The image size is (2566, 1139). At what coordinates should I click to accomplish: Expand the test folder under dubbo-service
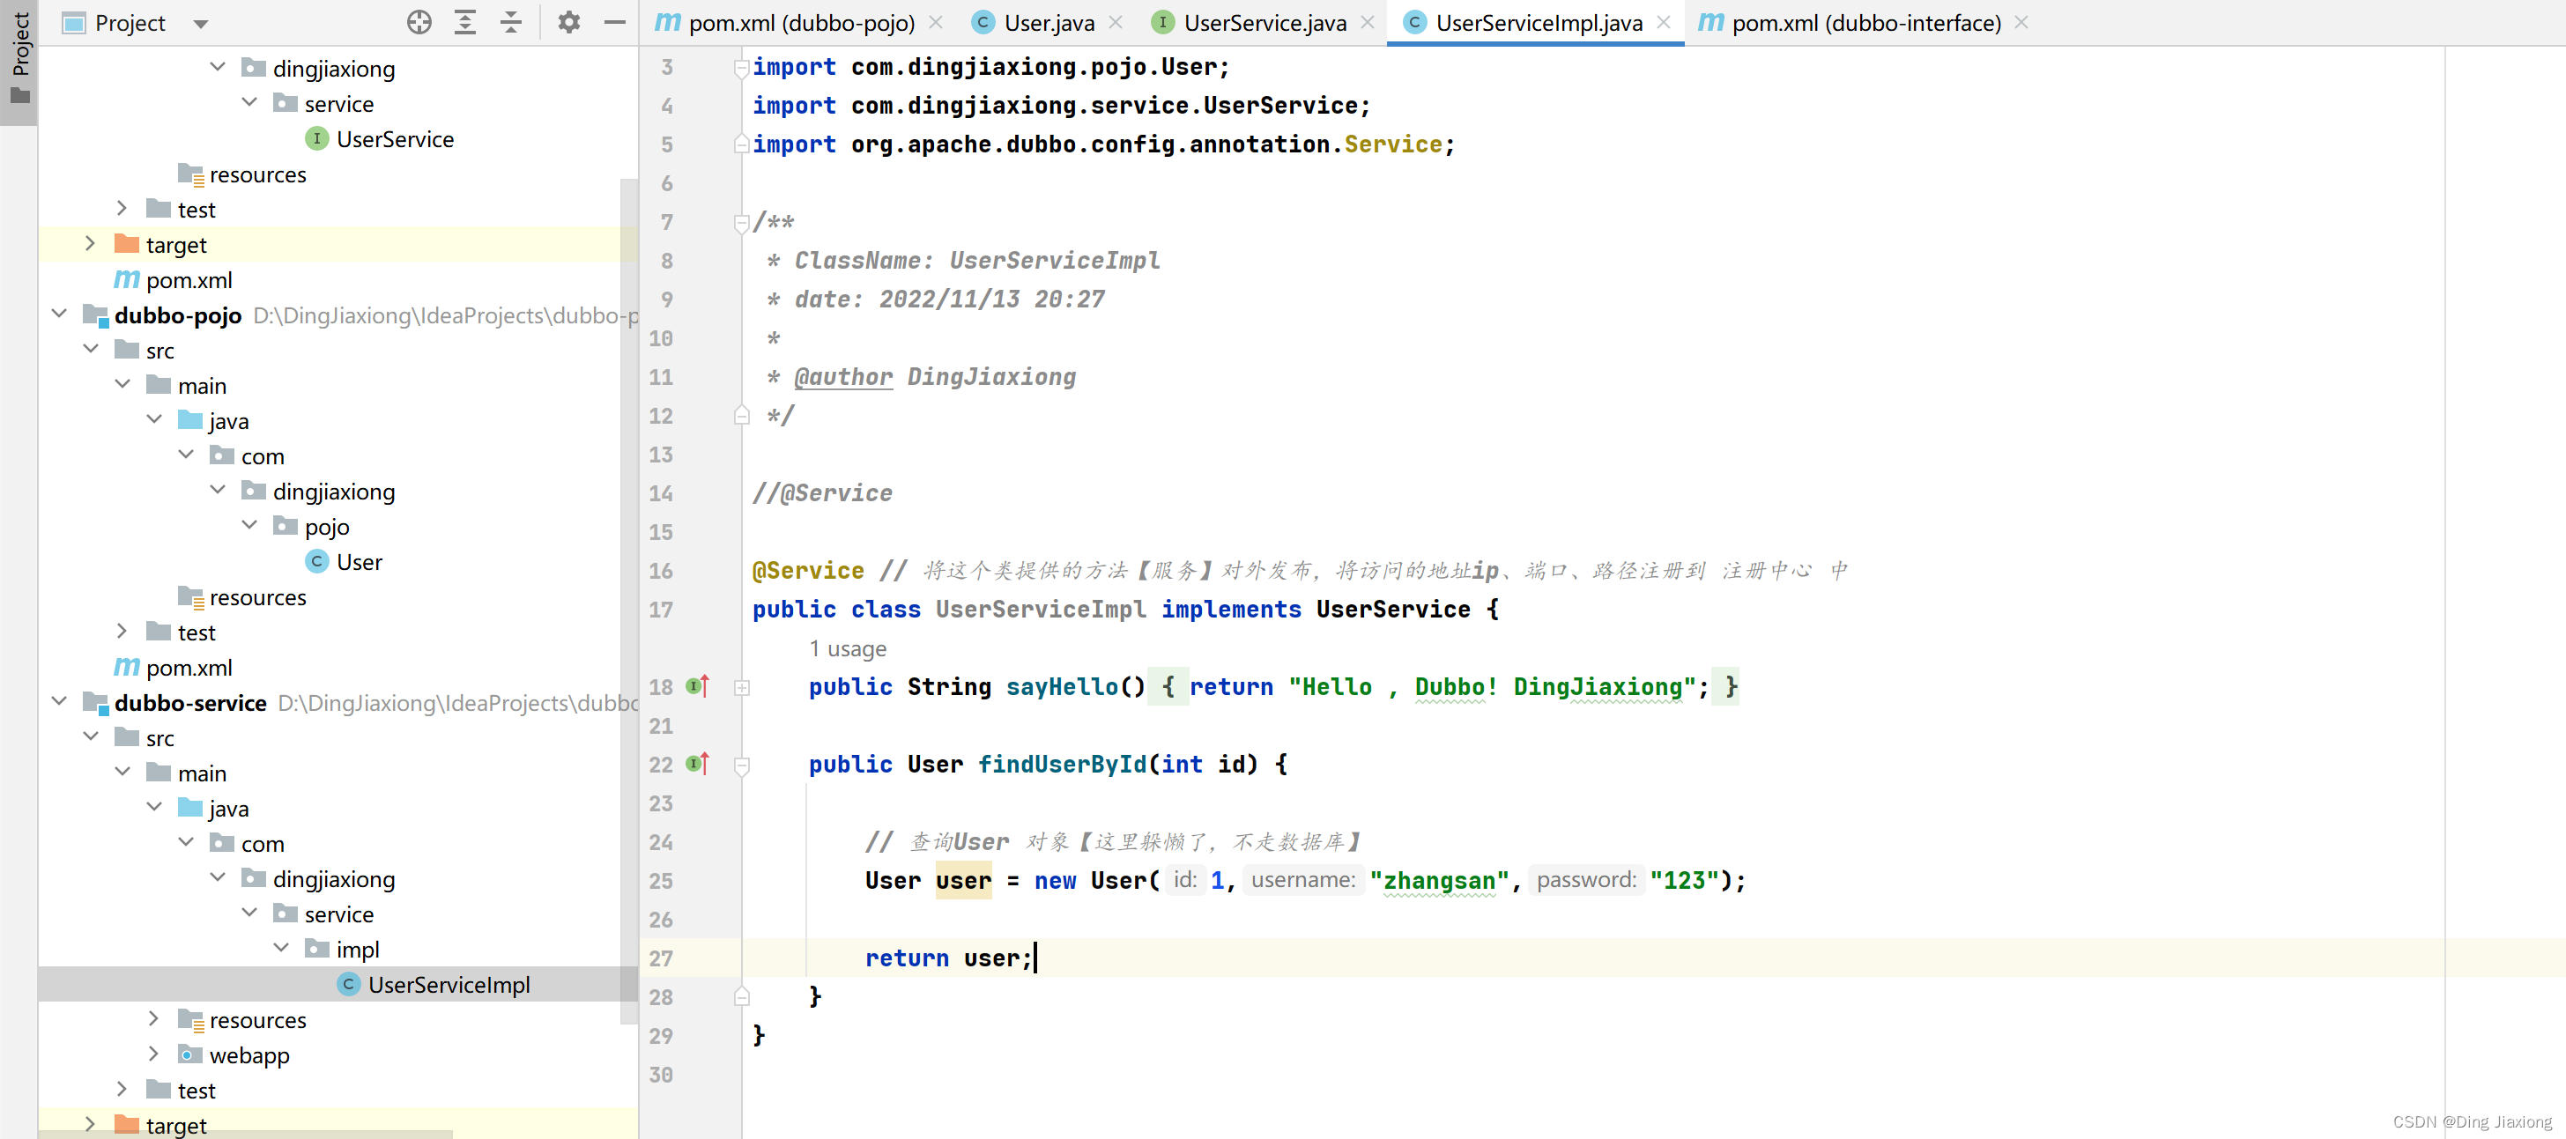(x=122, y=1089)
